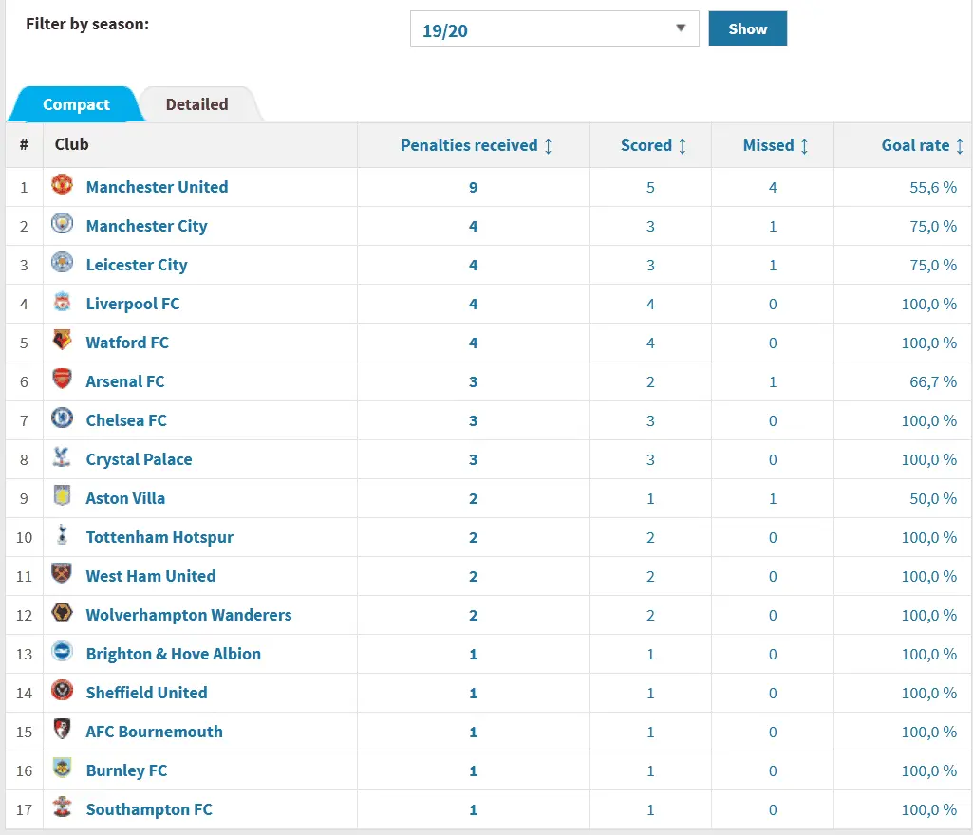Viewport: 973px width, 835px height.
Task: Click the Watford FC crest icon
Action: [x=63, y=342]
